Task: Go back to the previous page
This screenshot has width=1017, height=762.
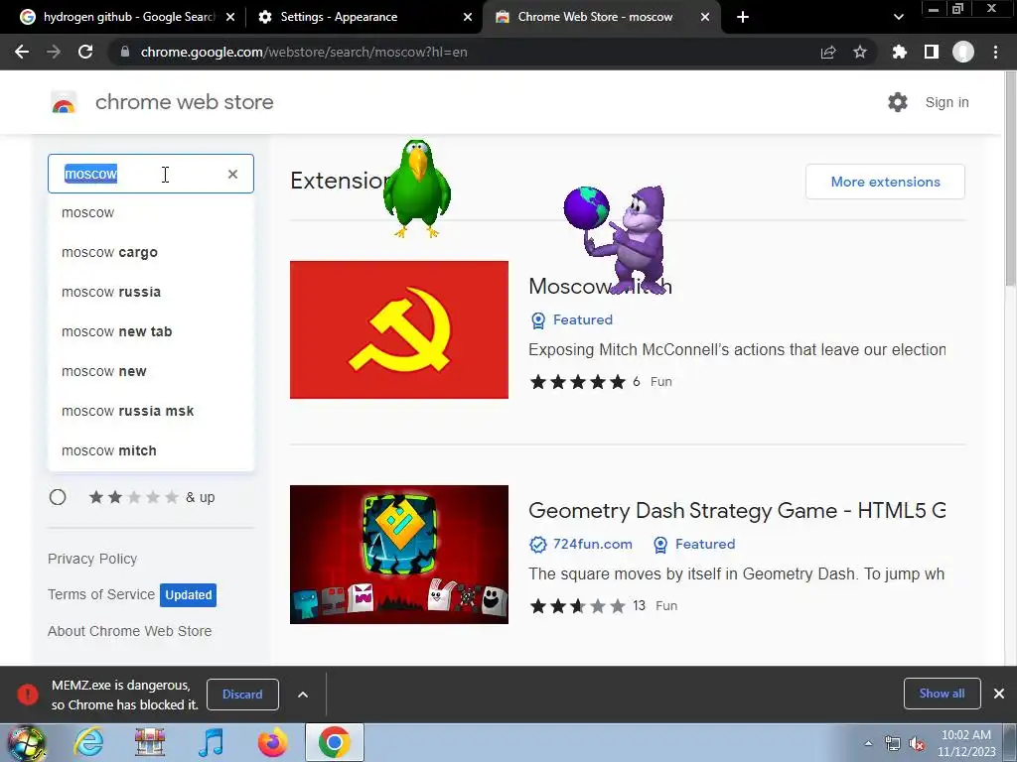Action: point(22,52)
